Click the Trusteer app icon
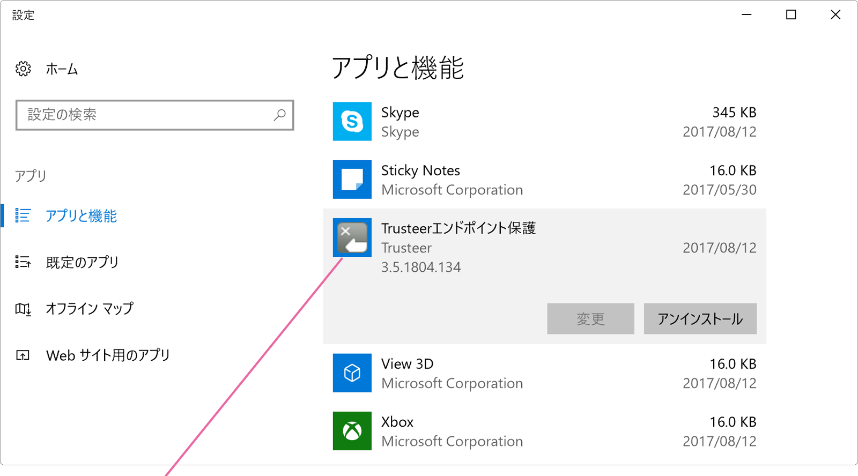 [x=352, y=237]
